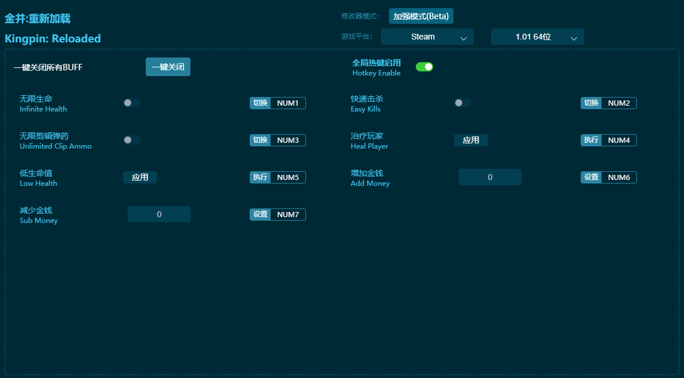Click the 切换 label beside NUM3
The width and height of the screenshot is (684, 378).
coord(261,140)
